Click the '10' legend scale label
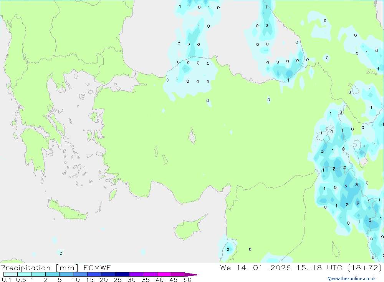Image resolution: width=384 pixels, height=282 pixels. click(76, 280)
